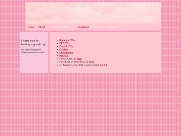Open the Crushes link

(x=64, y=49)
